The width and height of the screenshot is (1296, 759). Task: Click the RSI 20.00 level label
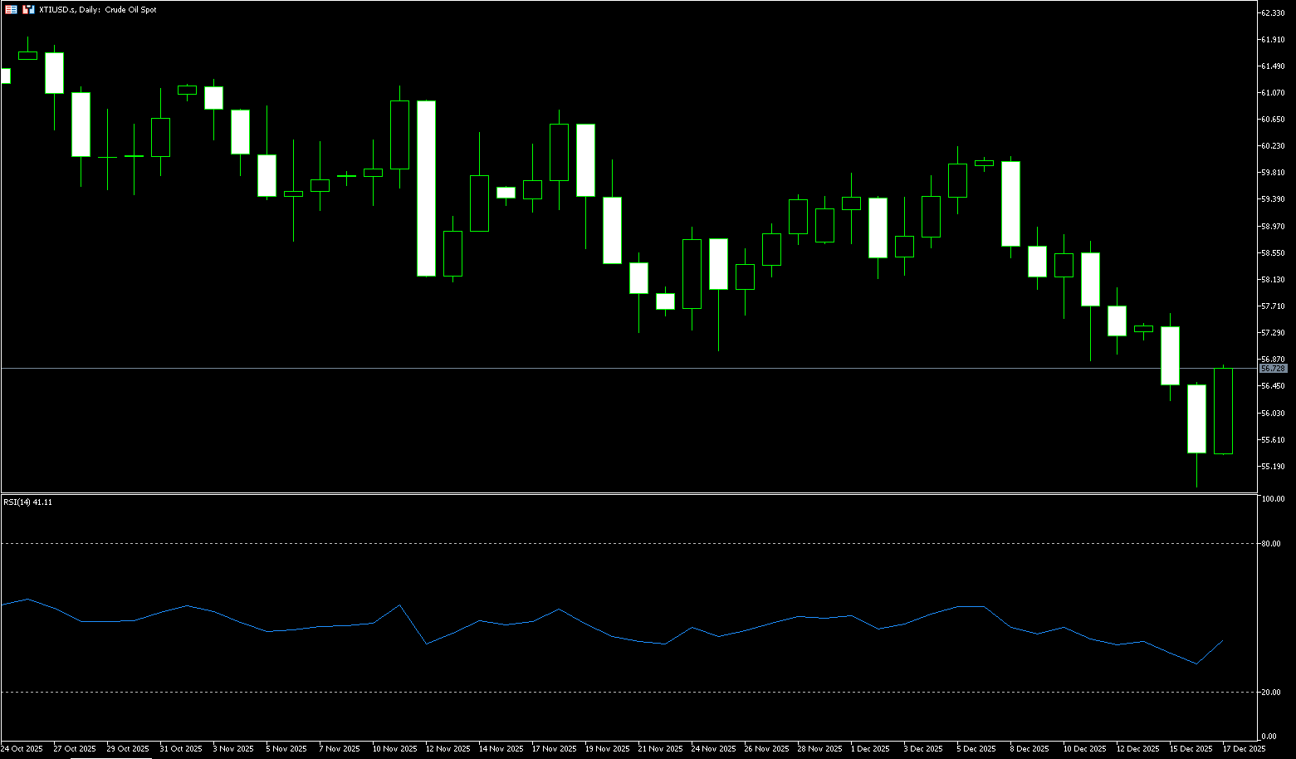point(1271,693)
